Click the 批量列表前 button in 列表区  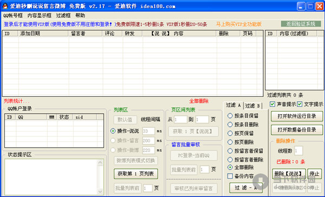pos(127,188)
